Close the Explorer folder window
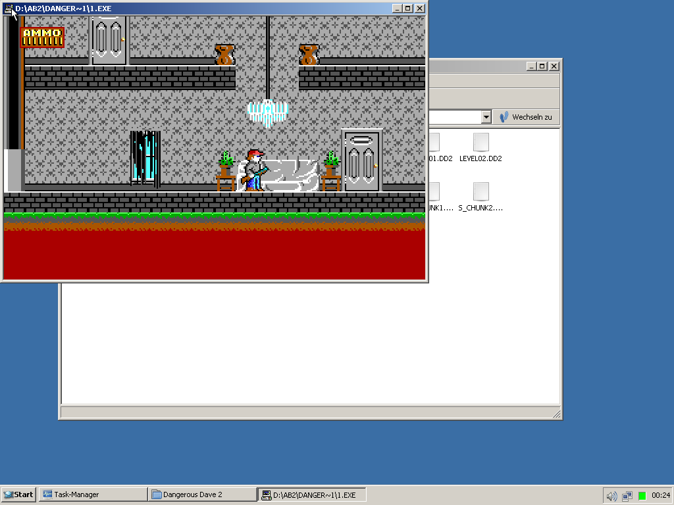Viewport: 674px width, 505px height. [554, 66]
